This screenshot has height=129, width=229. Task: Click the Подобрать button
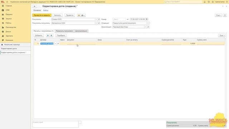tap(61, 35)
